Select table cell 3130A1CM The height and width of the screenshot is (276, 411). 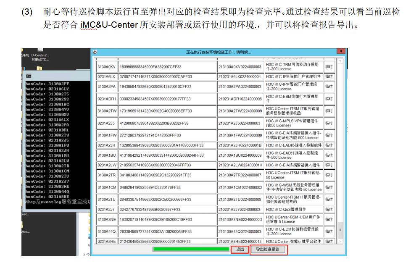pyautogui.click(x=107, y=187)
